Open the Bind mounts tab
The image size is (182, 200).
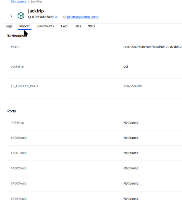point(45,26)
